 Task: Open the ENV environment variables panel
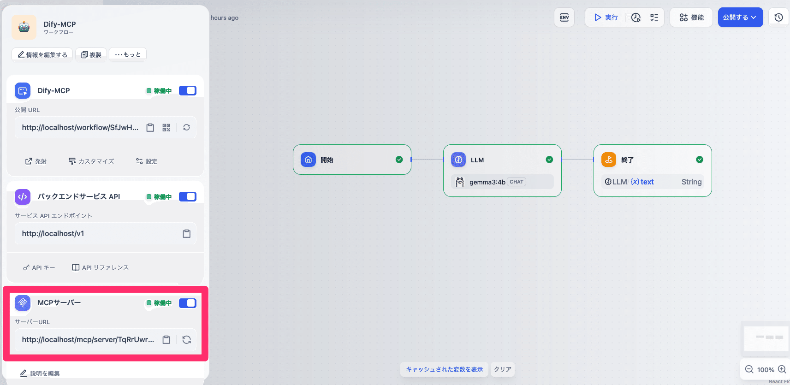pyautogui.click(x=564, y=18)
